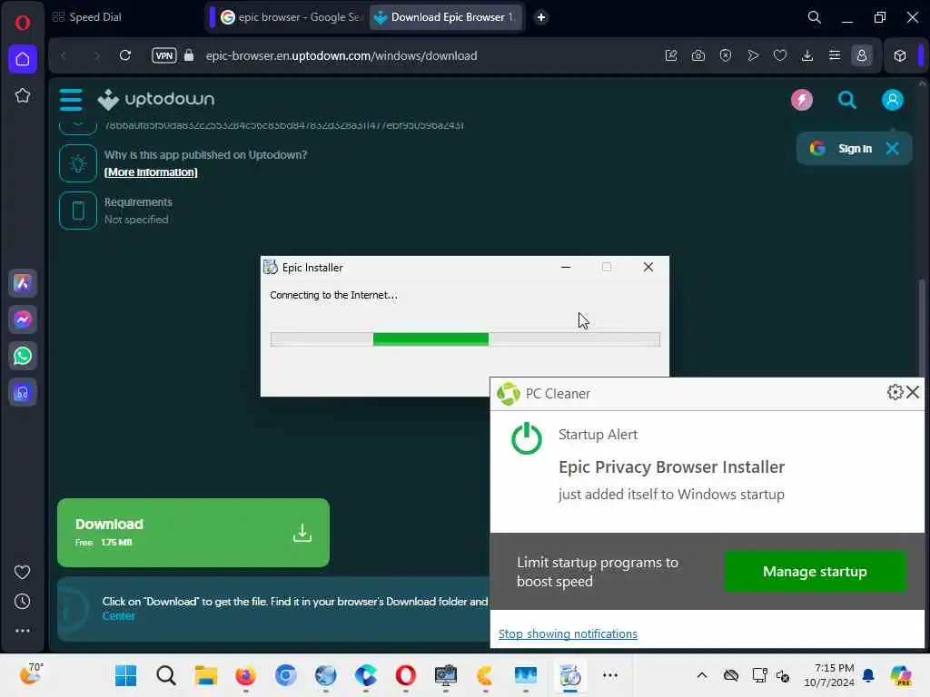This screenshot has width=930, height=697.
Task: Sign in with Google popup button
Action: coord(842,148)
